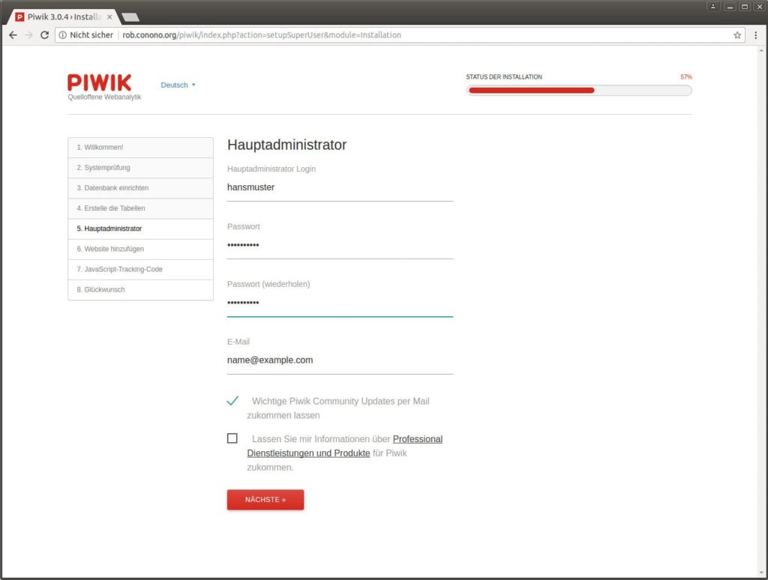Image resolution: width=768 pixels, height=580 pixels.
Task: Select step 5. Hauptadministrator
Action: pos(140,229)
